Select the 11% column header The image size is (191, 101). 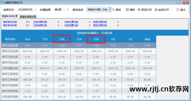[x=79, y=39]
